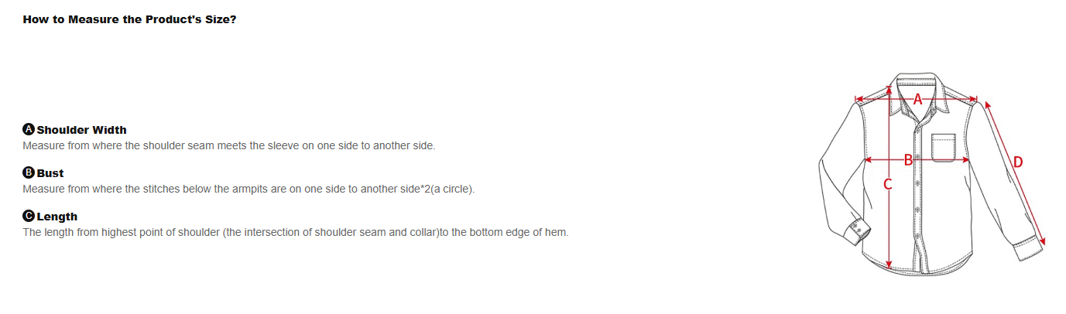Click the red letter B on shirt diagram
The image size is (1066, 314).
(x=909, y=160)
